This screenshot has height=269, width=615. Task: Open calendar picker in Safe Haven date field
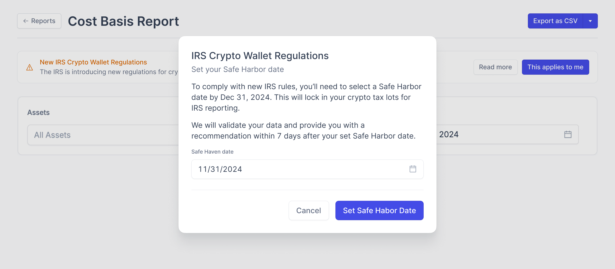click(413, 169)
